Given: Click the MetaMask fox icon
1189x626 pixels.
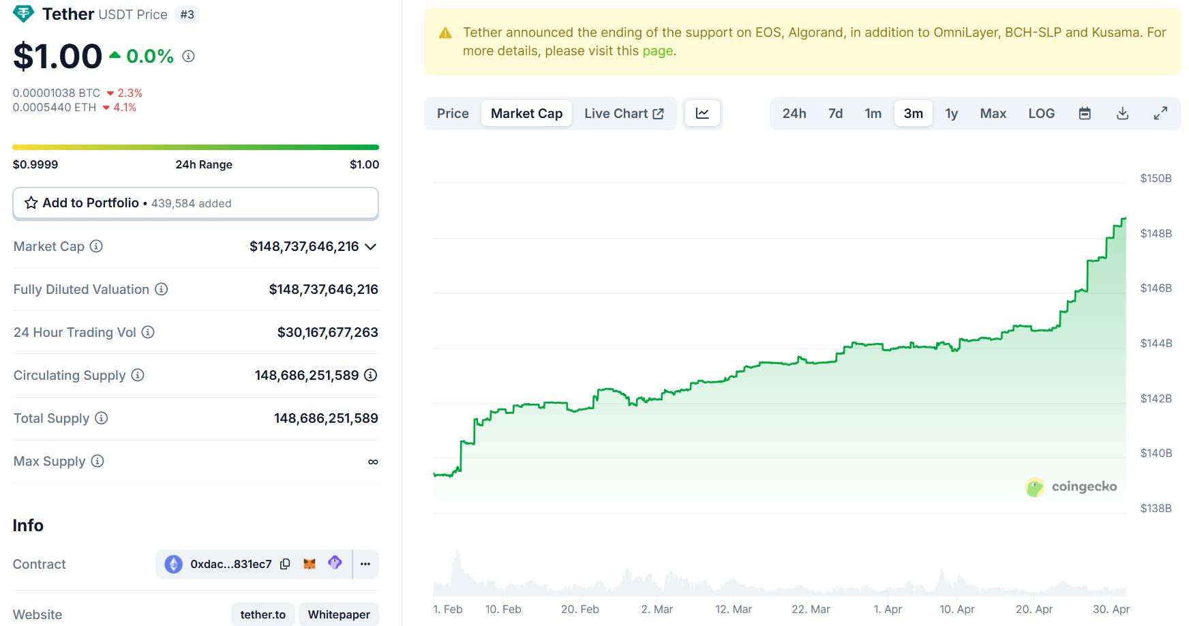Looking at the screenshot, I should pos(310,564).
